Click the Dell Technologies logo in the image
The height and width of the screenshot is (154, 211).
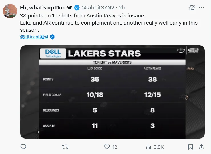pyautogui.click(x=53, y=53)
